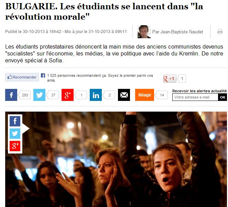The width and height of the screenshot is (228, 207).
Task: Click the Google +1 button
Action: tap(170, 79)
